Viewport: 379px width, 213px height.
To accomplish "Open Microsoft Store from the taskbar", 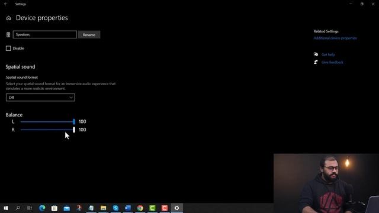I will point(54,208).
